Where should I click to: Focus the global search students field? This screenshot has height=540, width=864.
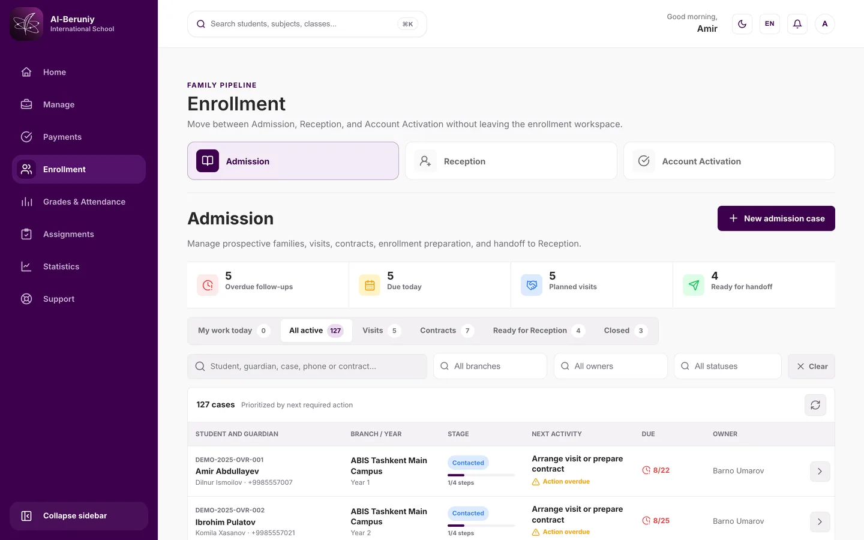click(307, 24)
